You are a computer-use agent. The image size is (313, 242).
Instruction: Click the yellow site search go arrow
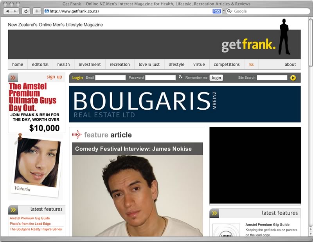[x=293, y=78]
